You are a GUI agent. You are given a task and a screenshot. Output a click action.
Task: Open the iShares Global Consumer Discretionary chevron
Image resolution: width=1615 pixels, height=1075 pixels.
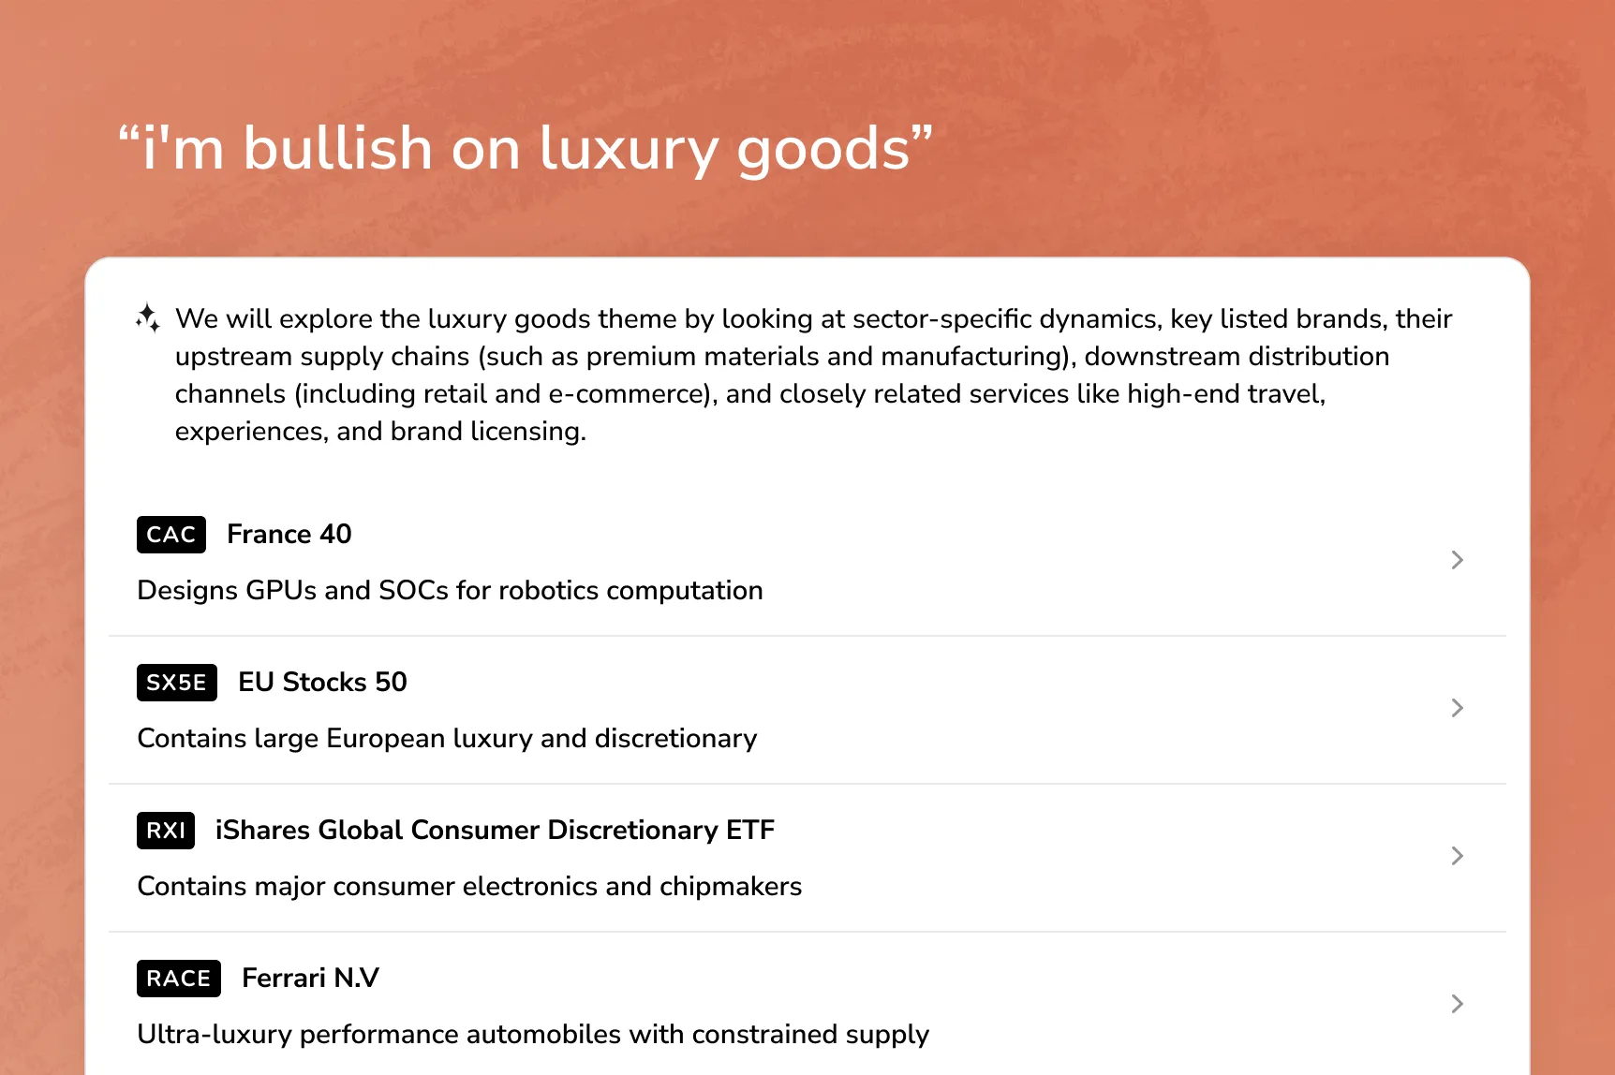pos(1457,856)
